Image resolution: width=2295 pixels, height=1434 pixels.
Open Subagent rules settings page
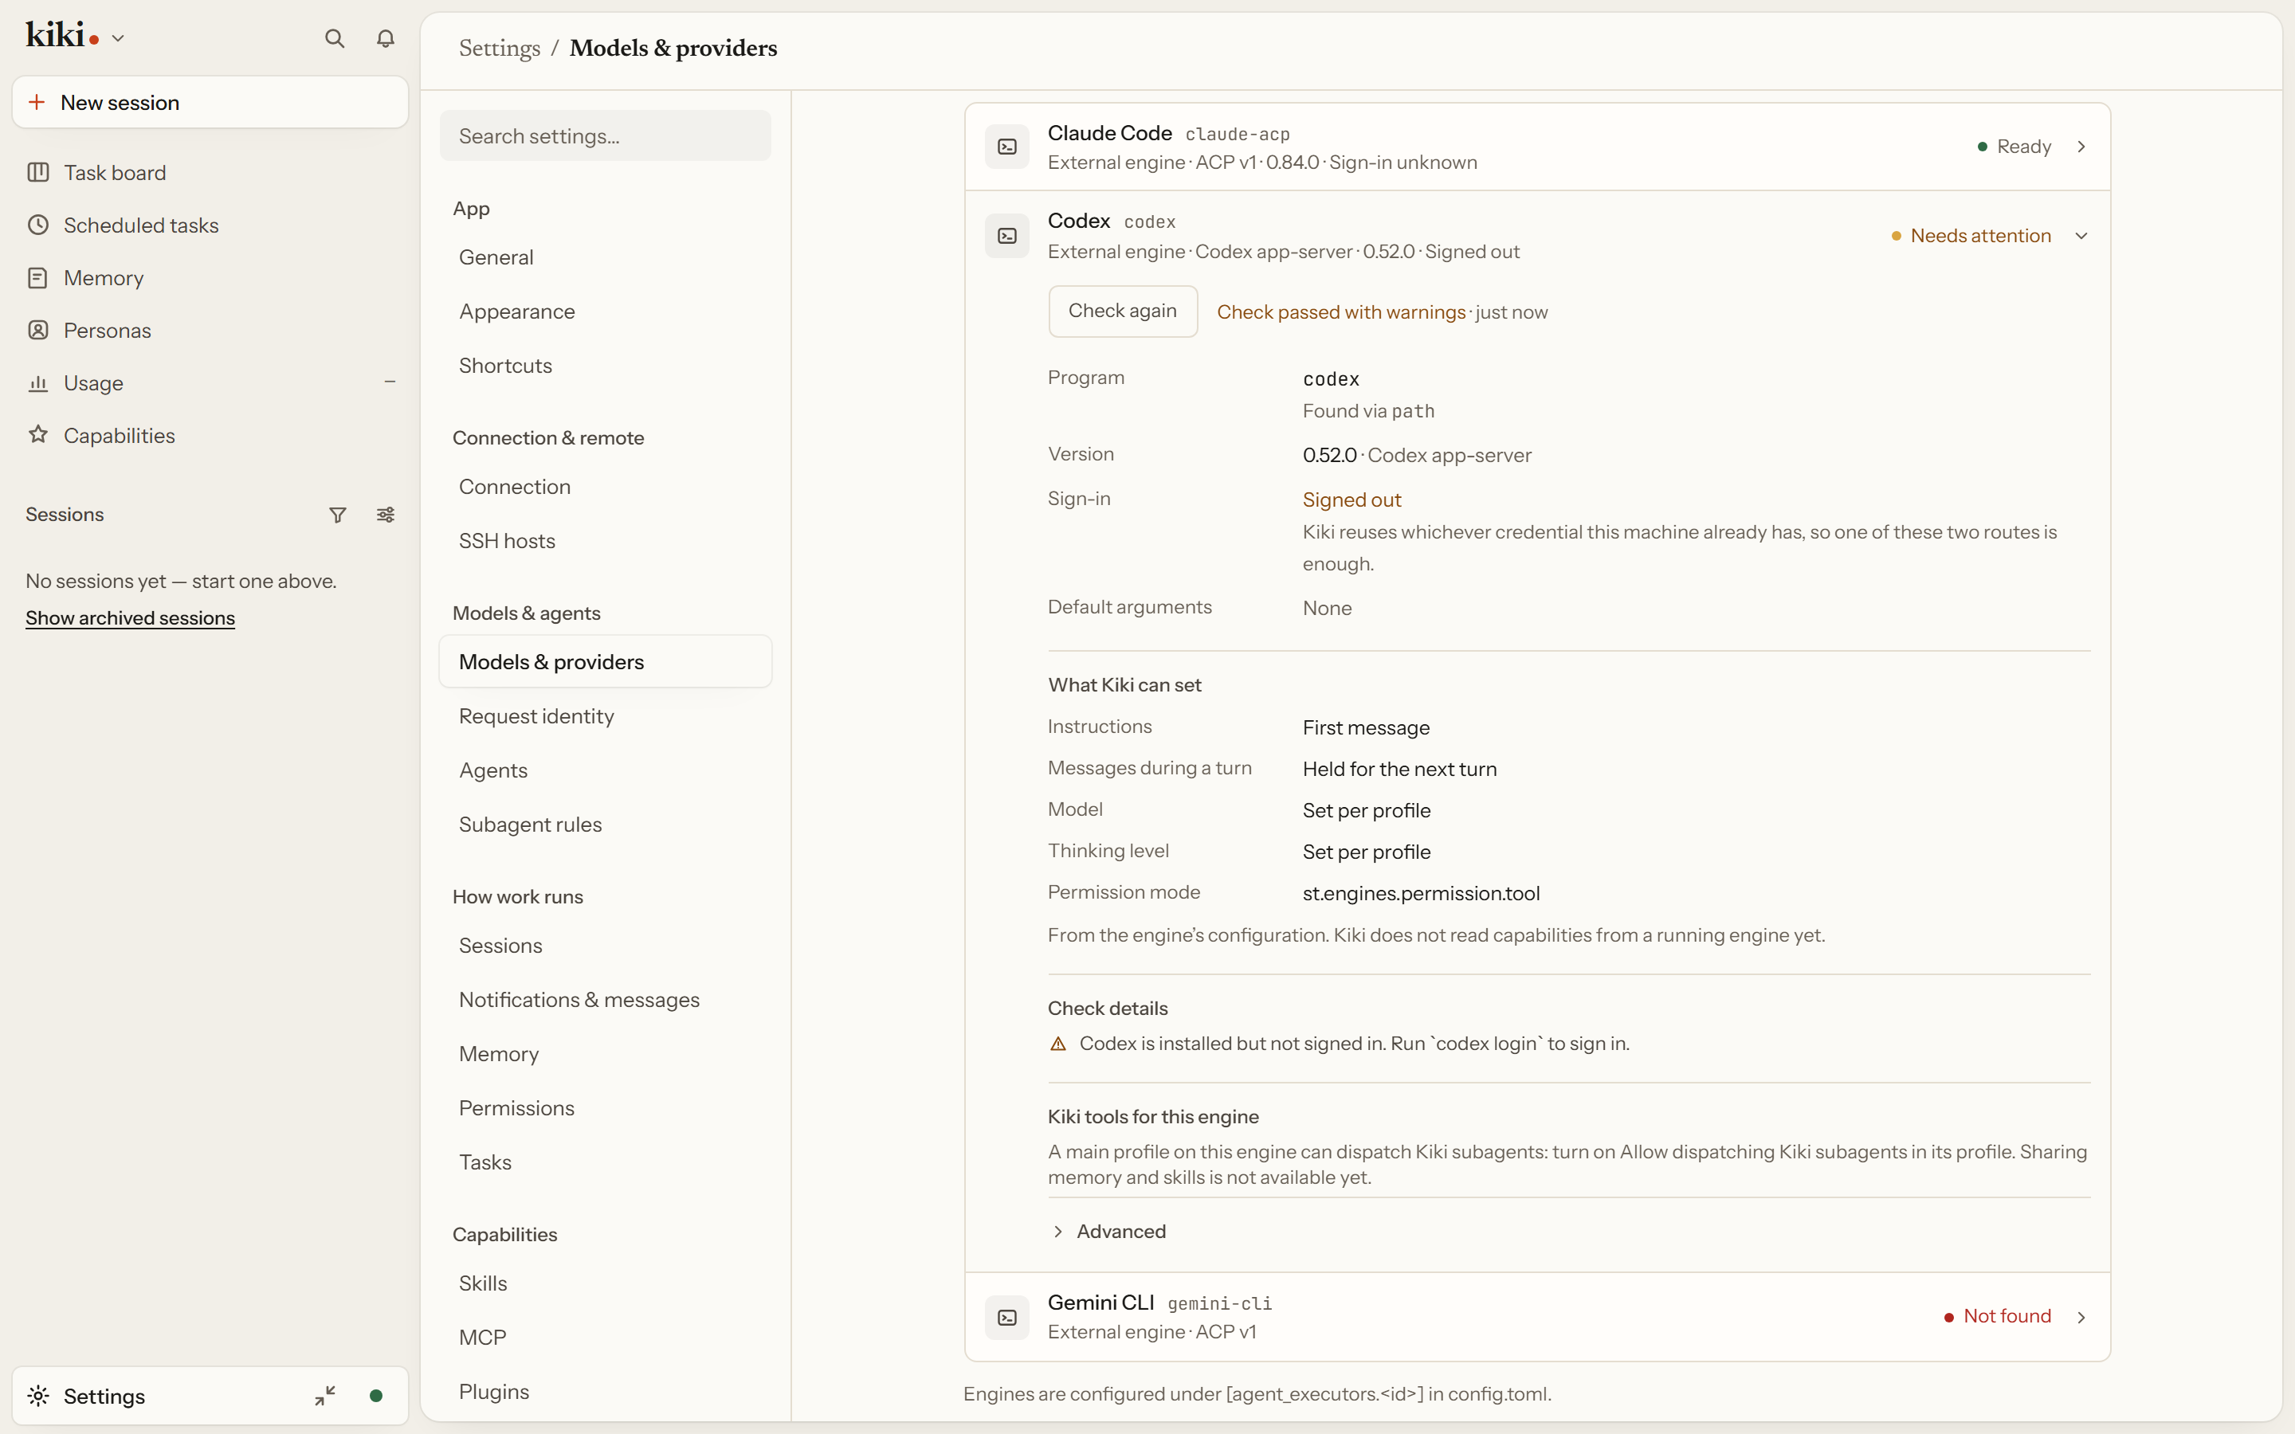605,825
